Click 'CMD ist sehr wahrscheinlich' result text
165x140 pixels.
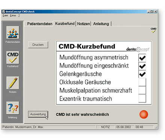coord(82,114)
